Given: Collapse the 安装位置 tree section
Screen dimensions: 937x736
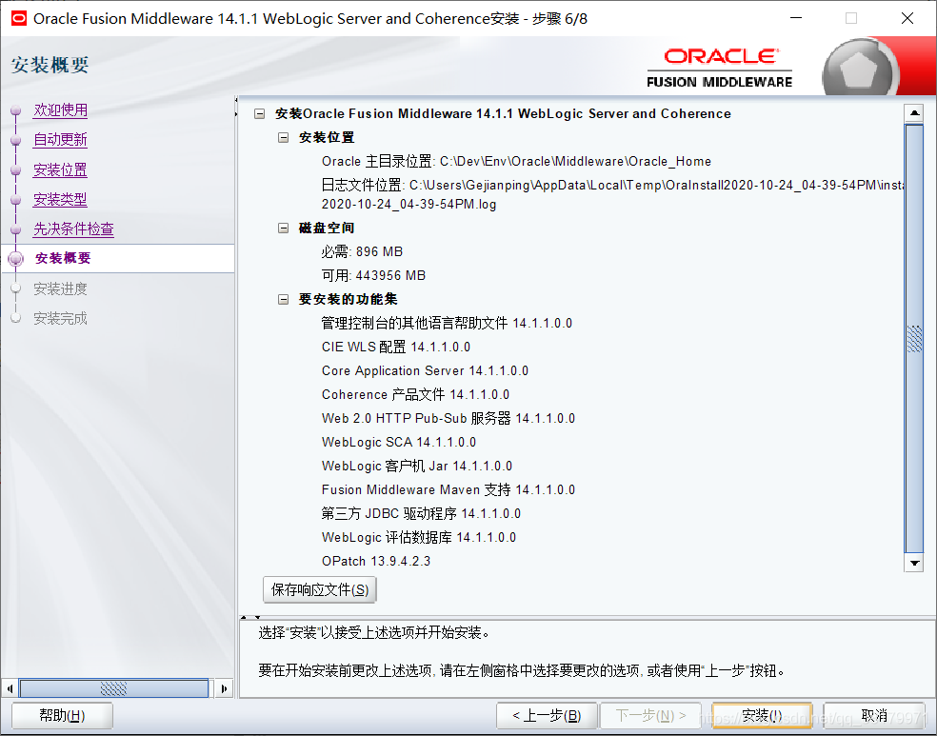Looking at the screenshot, I should click(283, 137).
